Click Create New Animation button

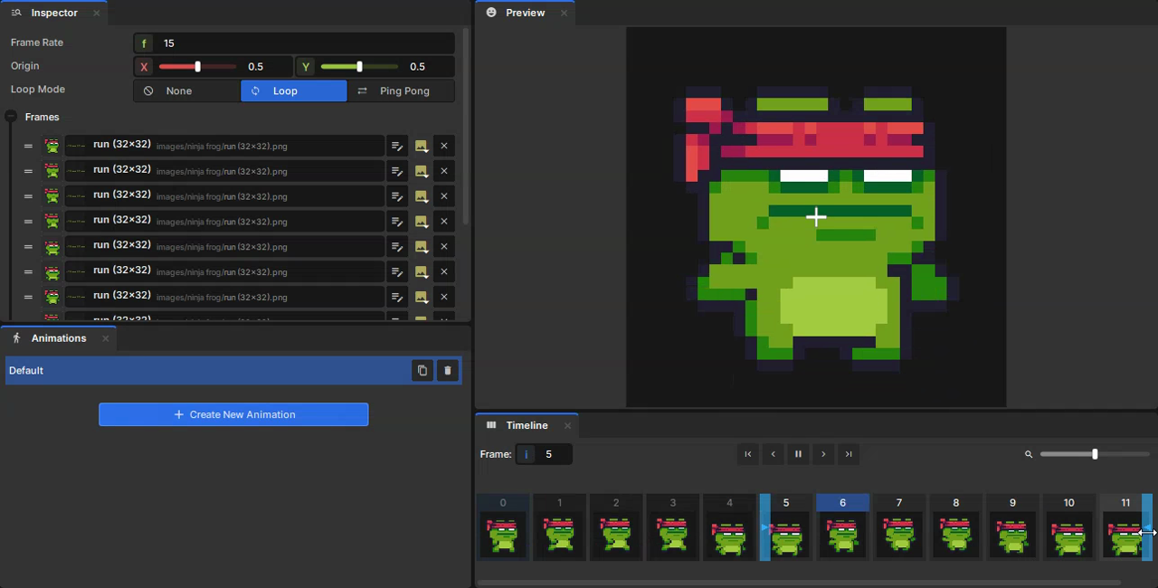click(233, 414)
